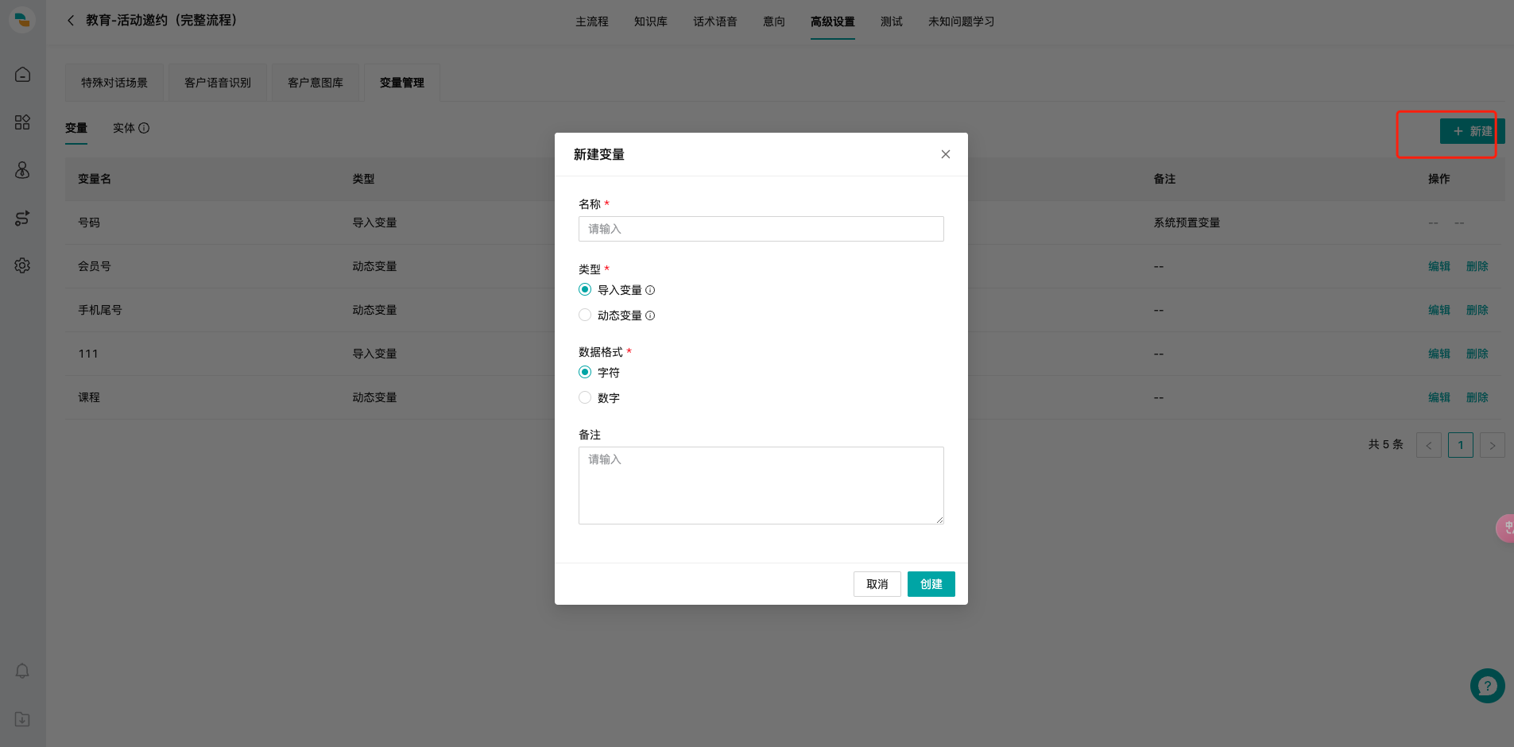Open the download/export icon at the sidebar bottom
Viewport: 1514px width, 747px height.
22,719
